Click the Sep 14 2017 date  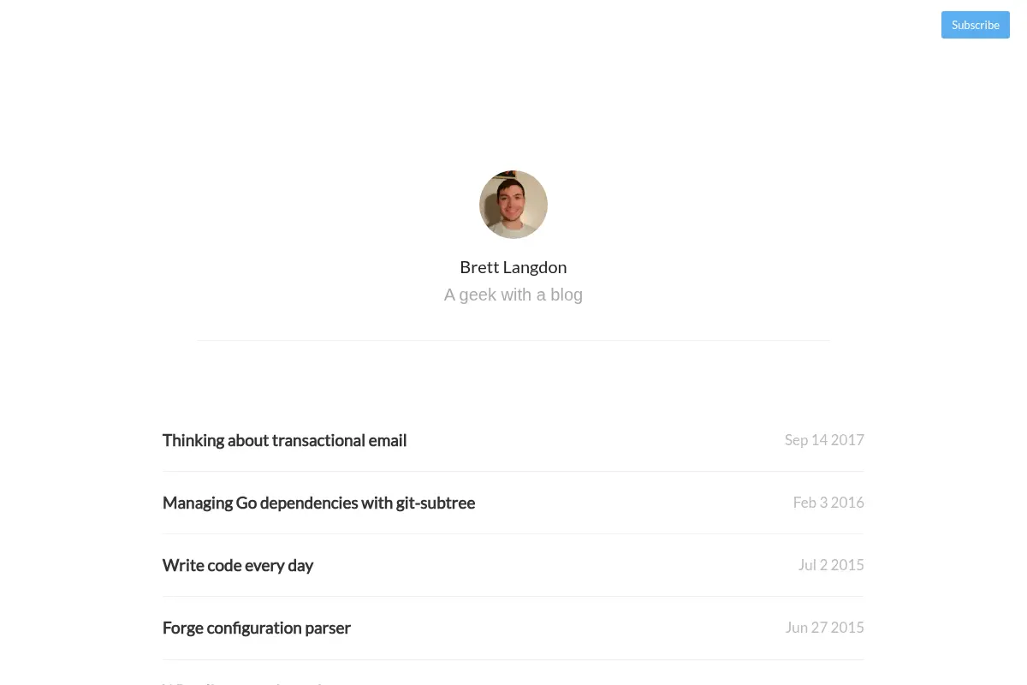[x=824, y=440]
